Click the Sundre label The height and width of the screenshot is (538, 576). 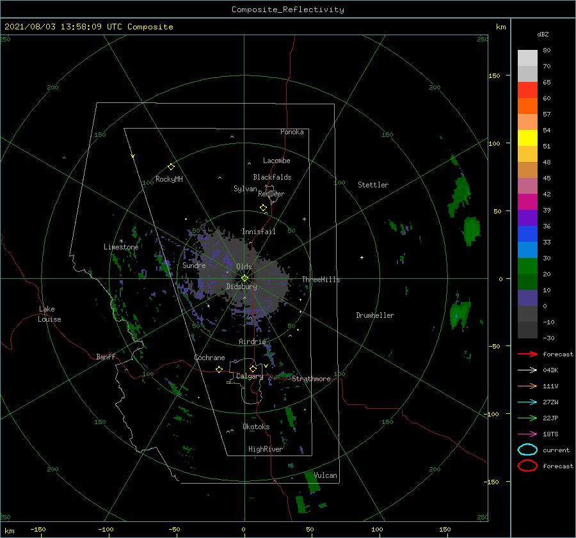[x=194, y=265]
